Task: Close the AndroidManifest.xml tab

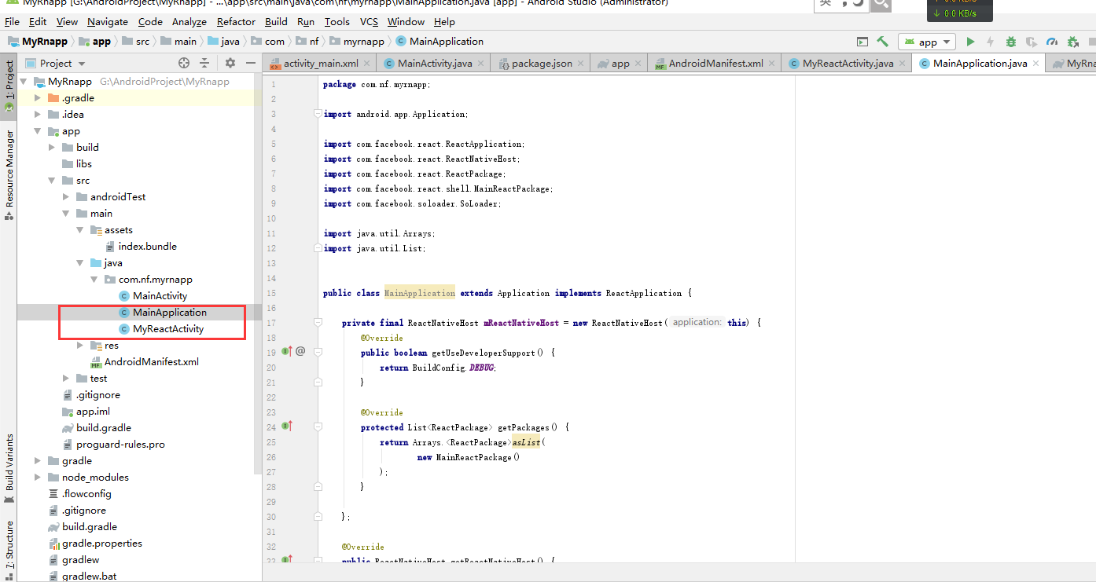Action: click(773, 64)
